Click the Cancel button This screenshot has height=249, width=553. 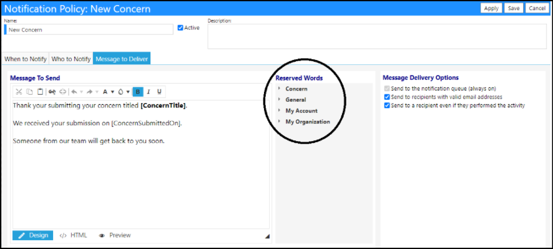point(537,9)
